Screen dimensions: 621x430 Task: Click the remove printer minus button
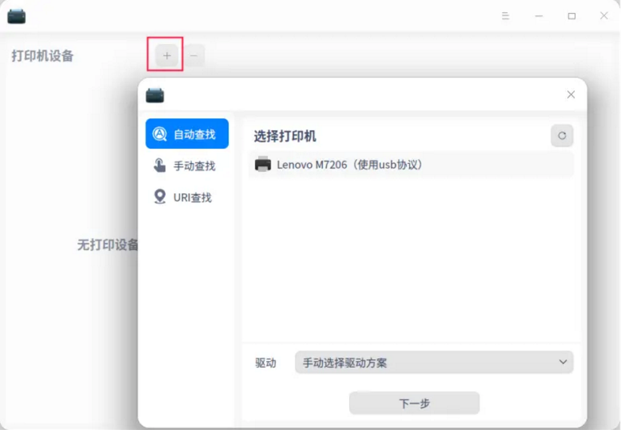pos(194,56)
